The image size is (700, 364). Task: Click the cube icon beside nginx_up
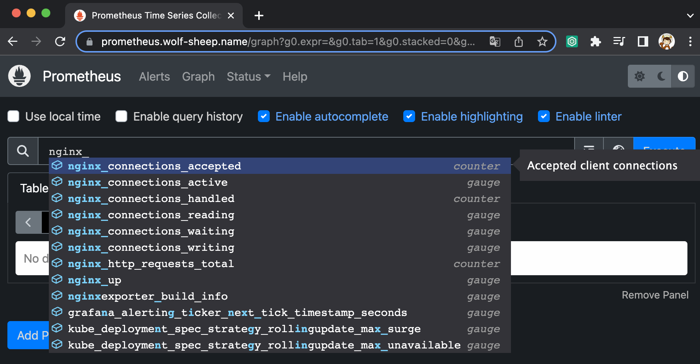pos(57,279)
